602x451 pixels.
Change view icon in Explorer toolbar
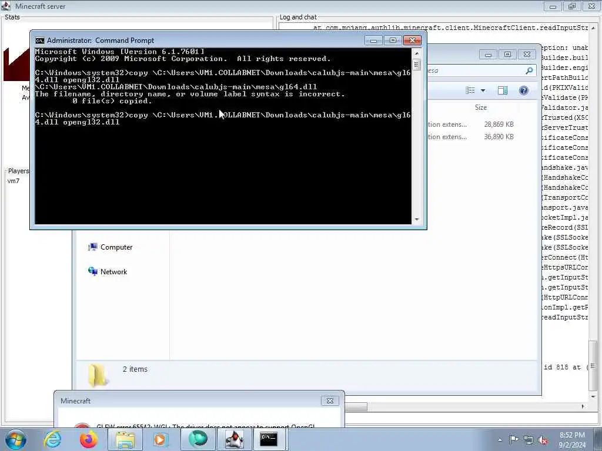click(470, 90)
